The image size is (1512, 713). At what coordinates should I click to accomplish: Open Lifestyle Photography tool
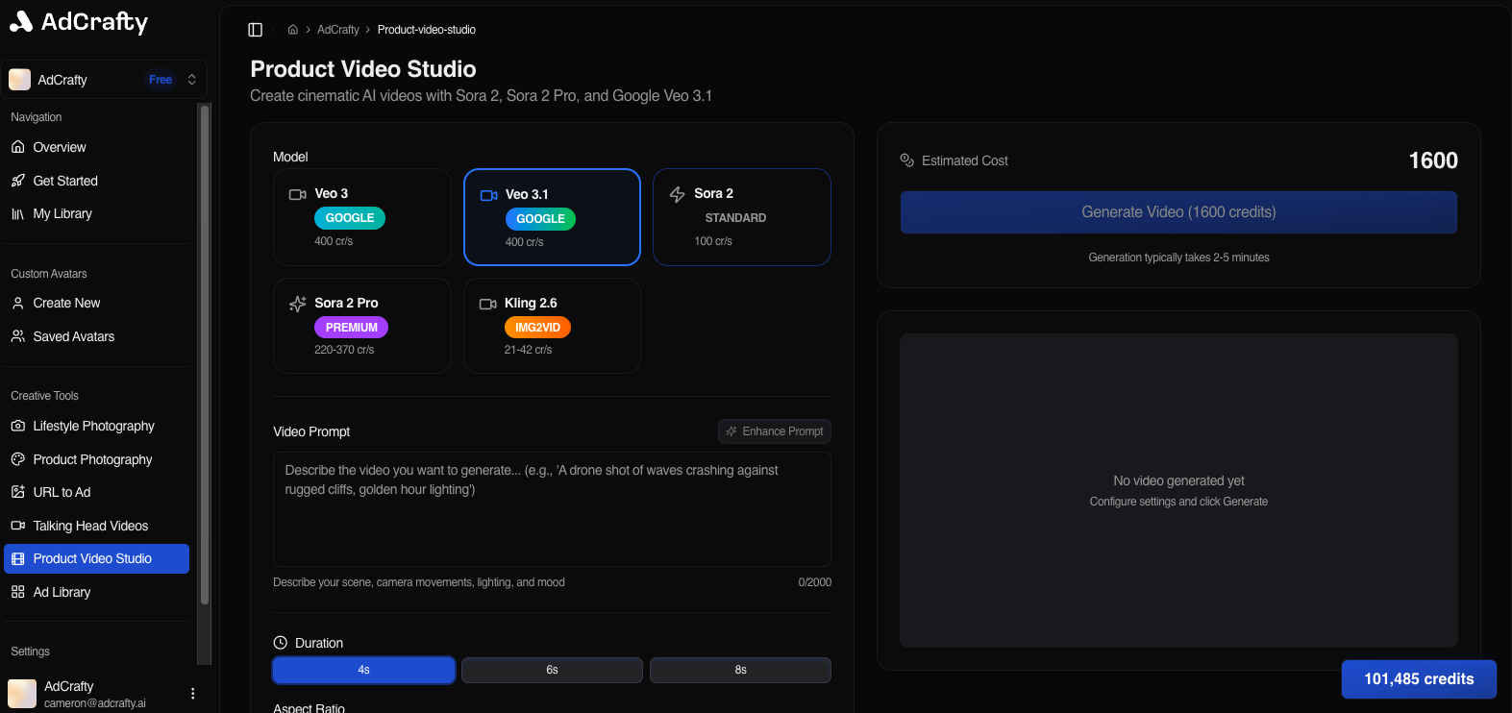coord(96,426)
